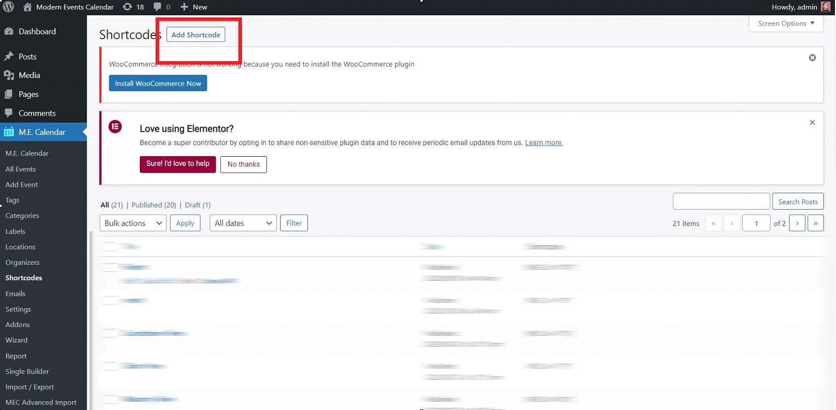Open the Comments menu
Screen dimensions: 836x410
click(x=37, y=113)
